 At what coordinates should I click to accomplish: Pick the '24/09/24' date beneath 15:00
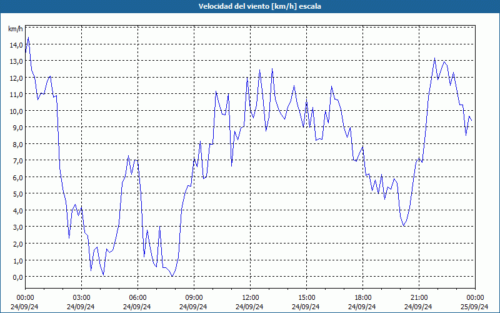306,307
